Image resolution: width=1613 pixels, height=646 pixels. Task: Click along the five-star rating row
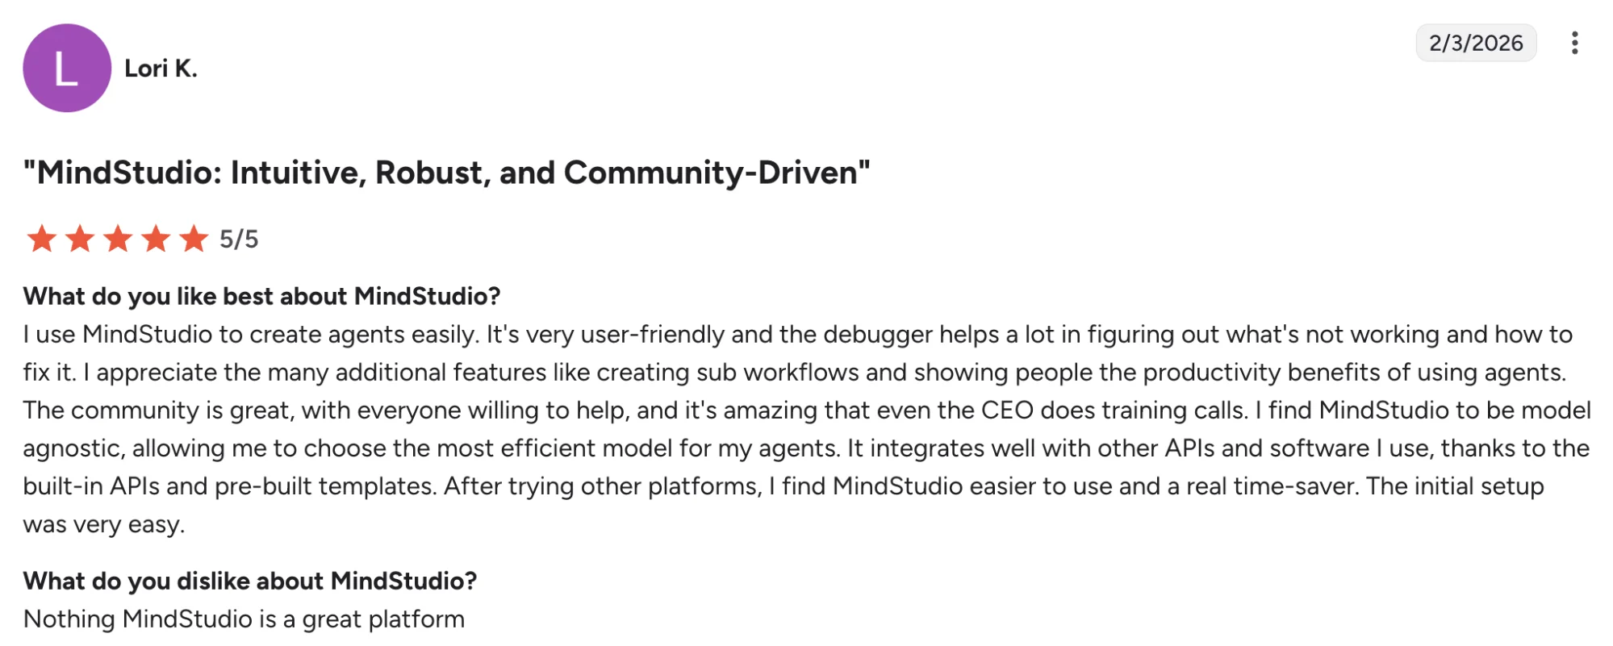click(x=119, y=239)
